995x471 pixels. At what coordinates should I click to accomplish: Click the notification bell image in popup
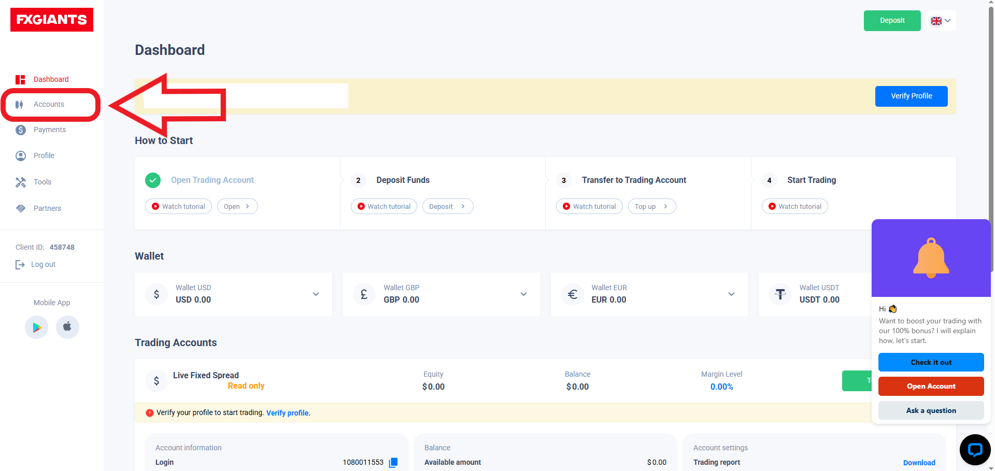[931, 258]
